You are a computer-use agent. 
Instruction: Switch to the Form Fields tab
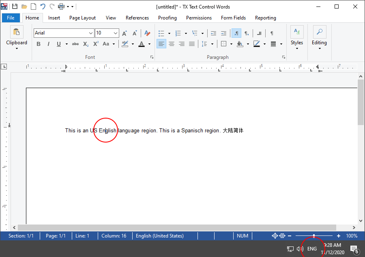[x=233, y=18]
